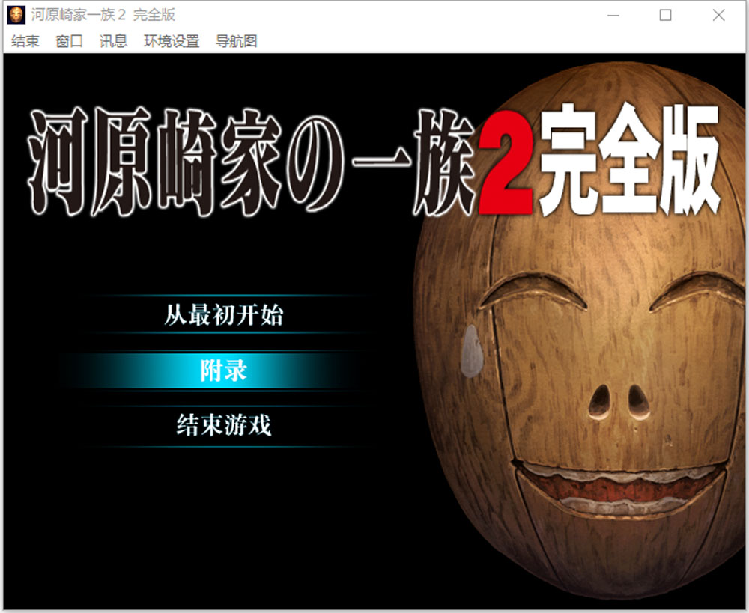The image size is (749, 613).
Task: Select the highlighted 附录 option
Action: click(223, 370)
